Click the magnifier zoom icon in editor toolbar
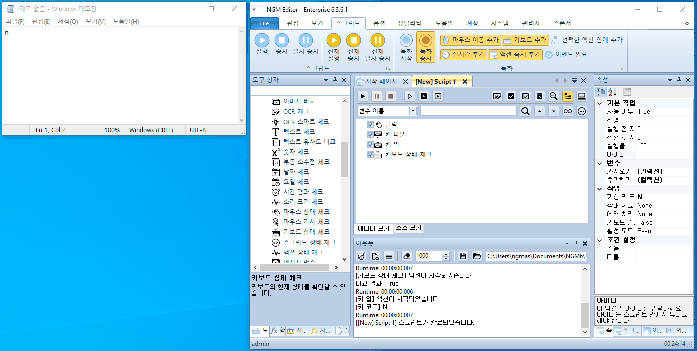The height and width of the screenshot is (351, 697). (x=553, y=96)
